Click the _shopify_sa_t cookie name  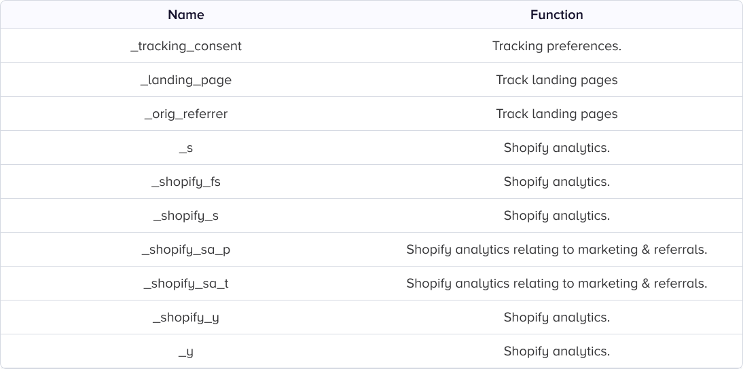click(185, 284)
